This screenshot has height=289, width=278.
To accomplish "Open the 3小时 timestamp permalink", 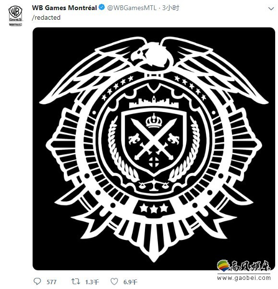I will tap(170, 8).
